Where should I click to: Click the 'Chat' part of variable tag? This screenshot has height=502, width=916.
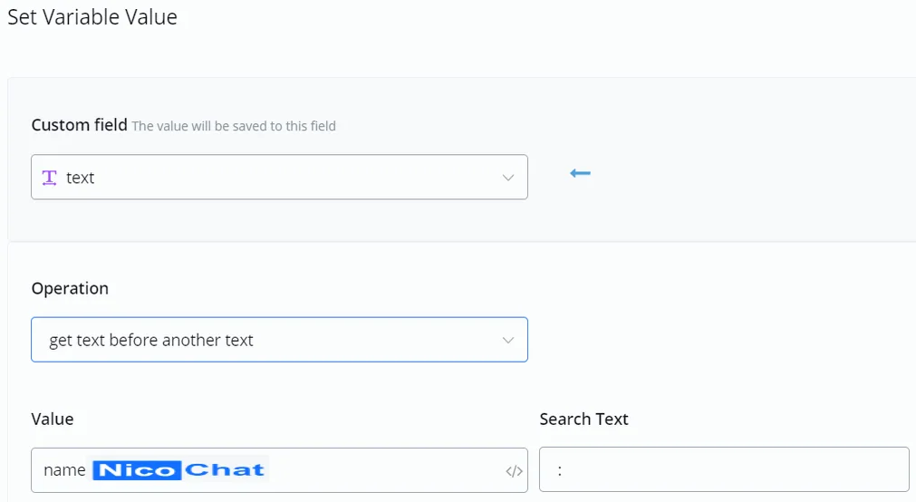click(225, 470)
